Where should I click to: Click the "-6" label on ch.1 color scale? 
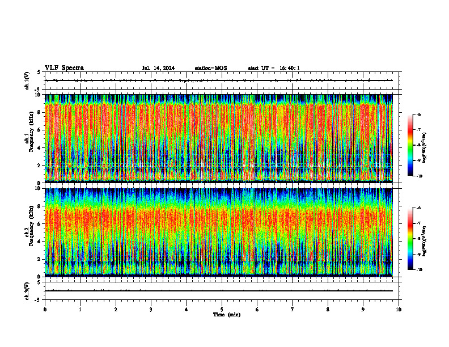[418, 115]
